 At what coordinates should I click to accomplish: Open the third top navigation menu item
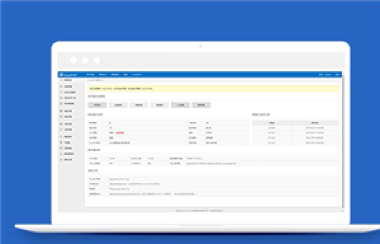115,75
